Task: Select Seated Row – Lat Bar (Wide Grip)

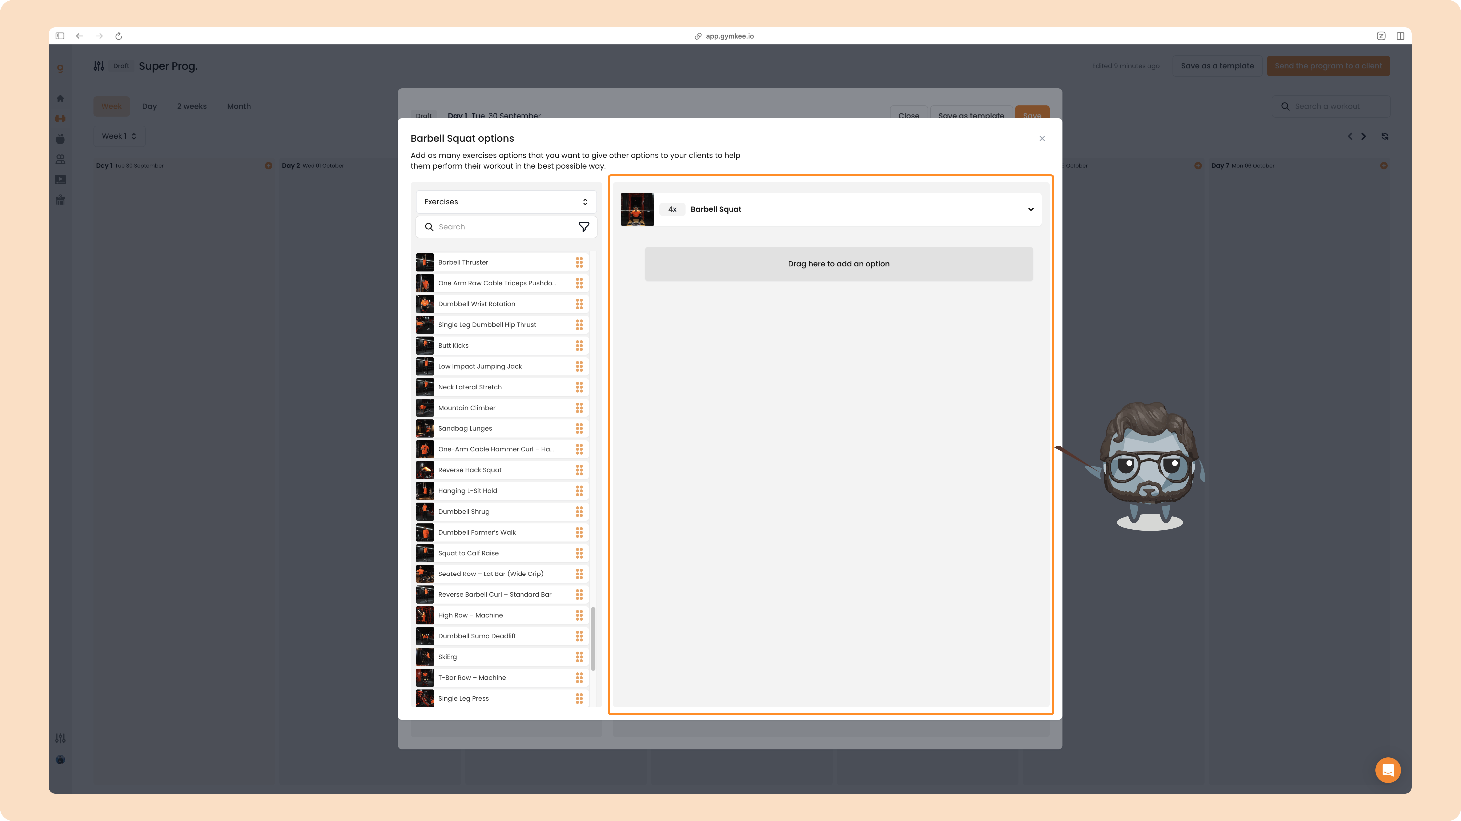Action: [x=502, y=574]
